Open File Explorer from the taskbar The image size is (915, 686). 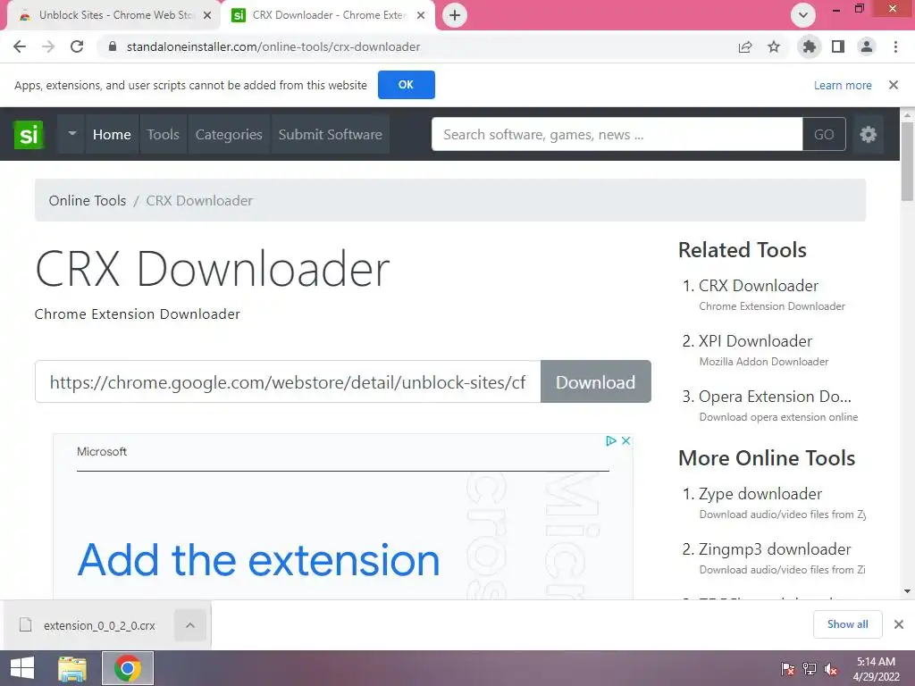(71, 668)
